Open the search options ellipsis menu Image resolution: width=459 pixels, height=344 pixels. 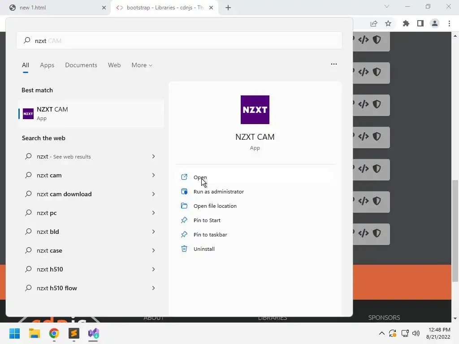(333, 64)
